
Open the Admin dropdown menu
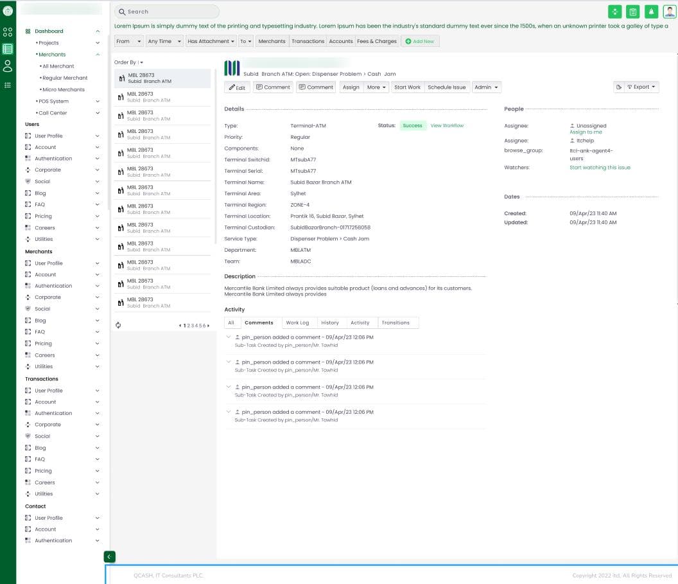pos(487,87)
